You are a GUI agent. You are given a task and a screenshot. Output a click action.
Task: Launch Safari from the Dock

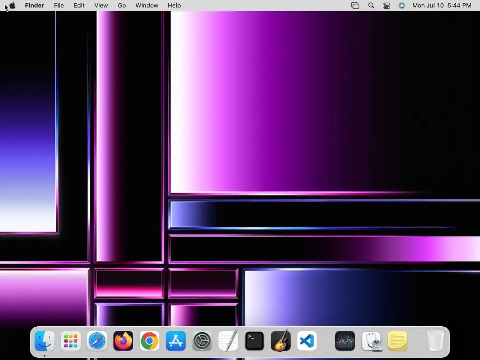(x=97, y=341)
